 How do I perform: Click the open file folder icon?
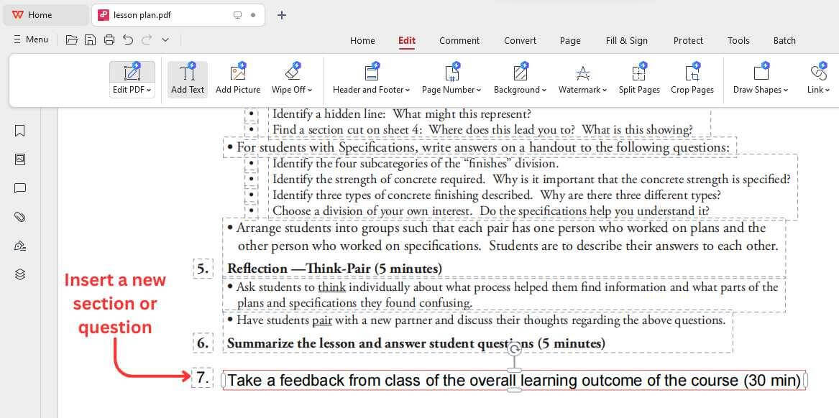(x=72, y=40)
